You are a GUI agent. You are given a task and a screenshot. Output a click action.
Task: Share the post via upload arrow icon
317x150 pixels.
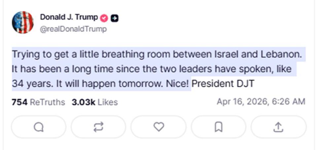(278, 127)
